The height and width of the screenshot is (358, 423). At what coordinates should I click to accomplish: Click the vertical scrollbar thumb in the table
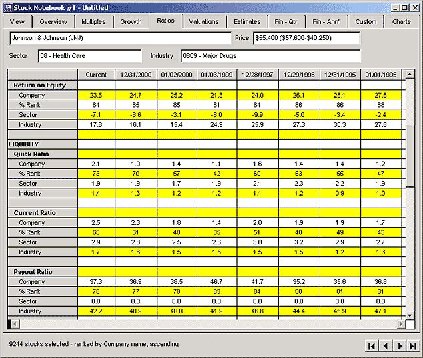410,156
